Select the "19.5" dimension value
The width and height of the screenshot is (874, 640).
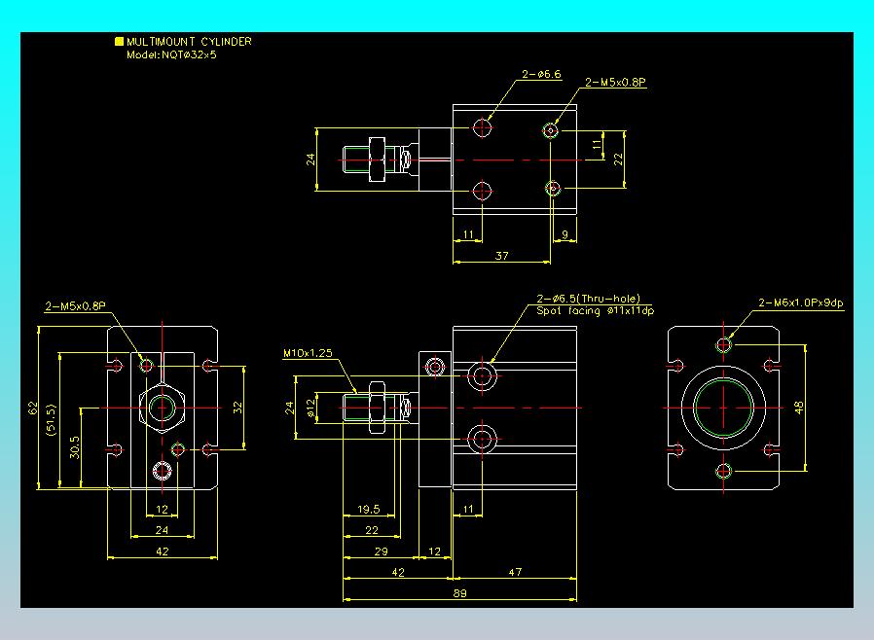369,509
